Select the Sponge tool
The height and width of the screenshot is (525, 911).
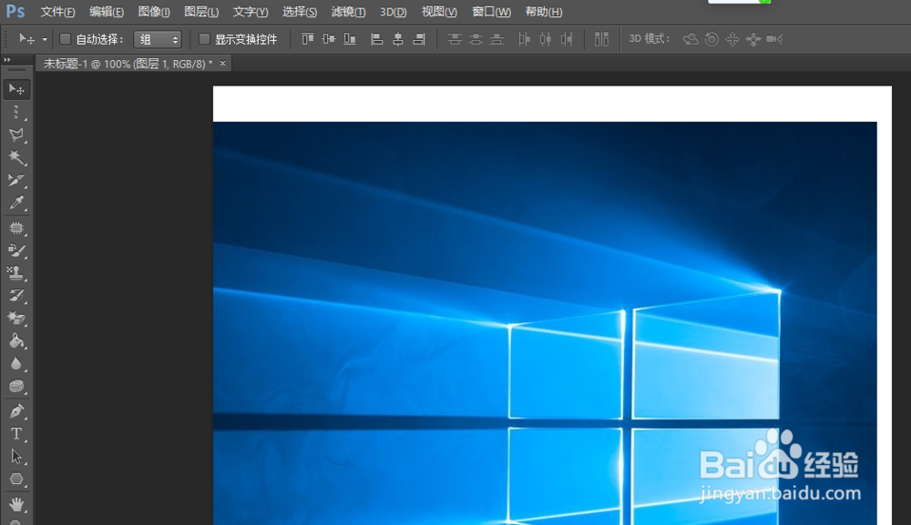[x=16, y=386]
